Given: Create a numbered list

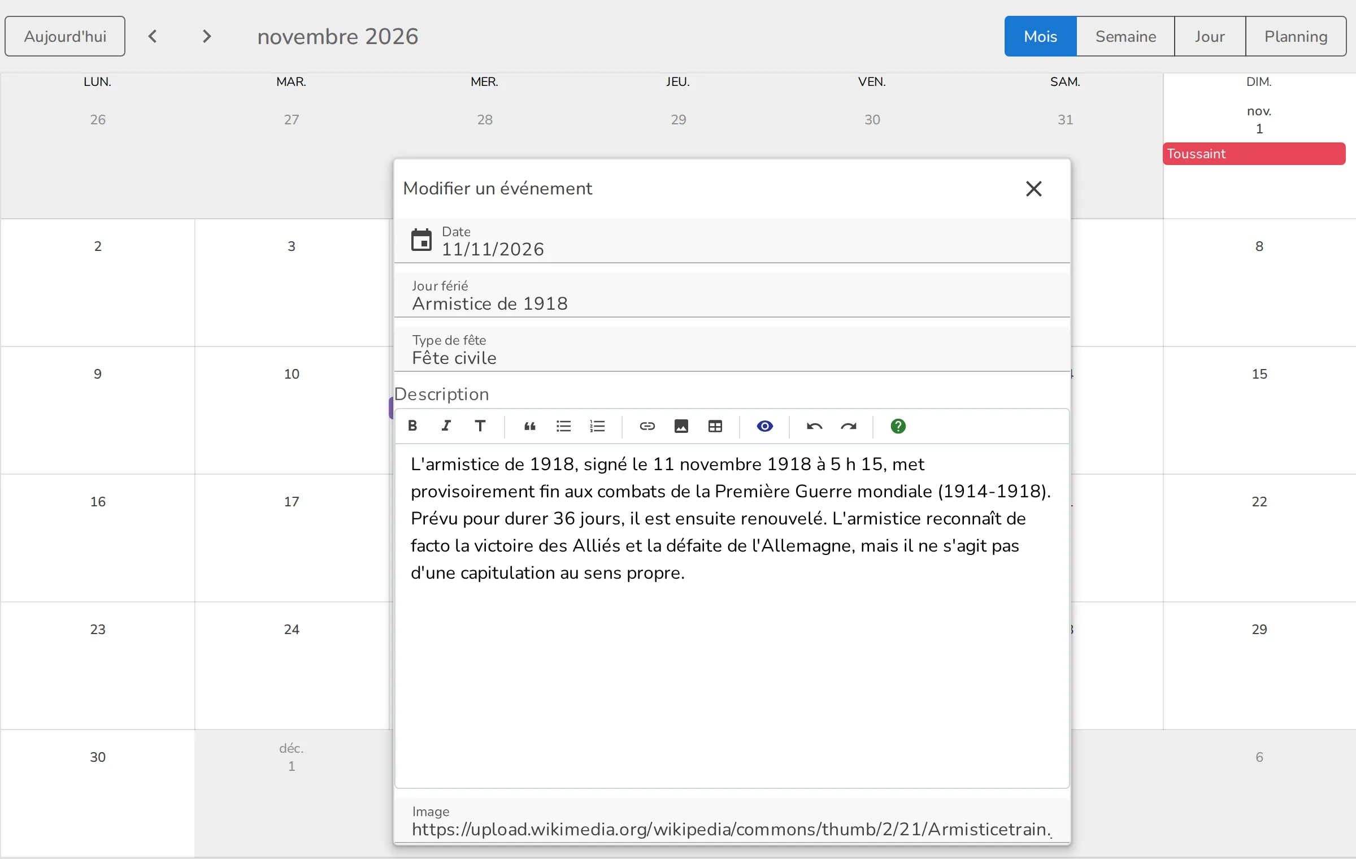Looking at the screenshot, I should tap(597, 426).
